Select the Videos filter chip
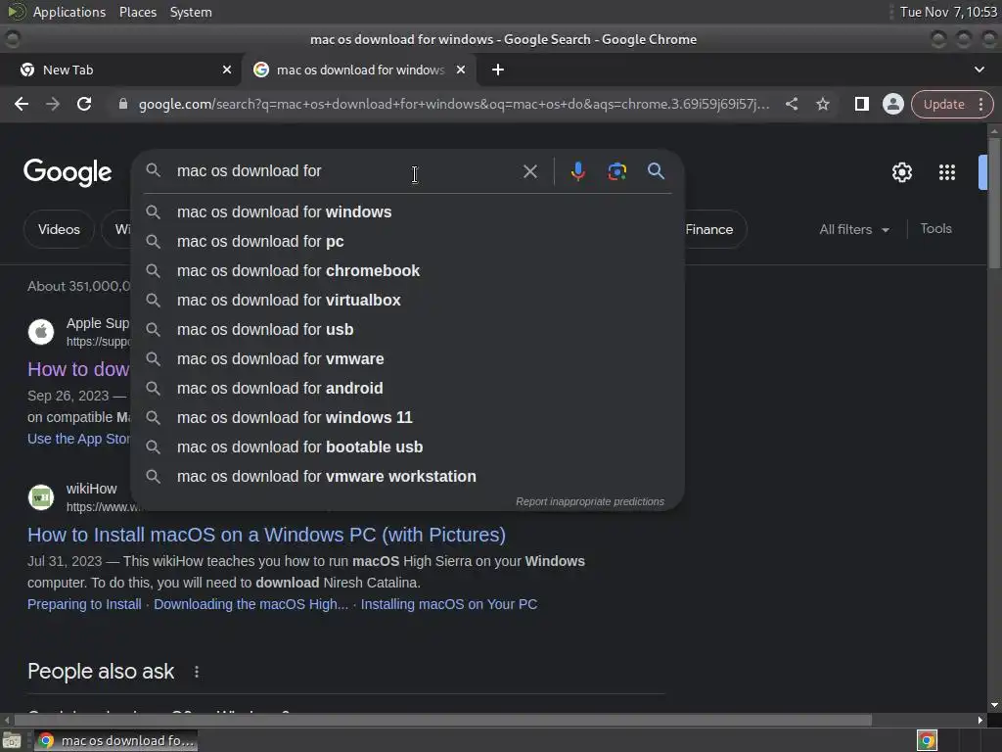 click(x=59, y=229)
